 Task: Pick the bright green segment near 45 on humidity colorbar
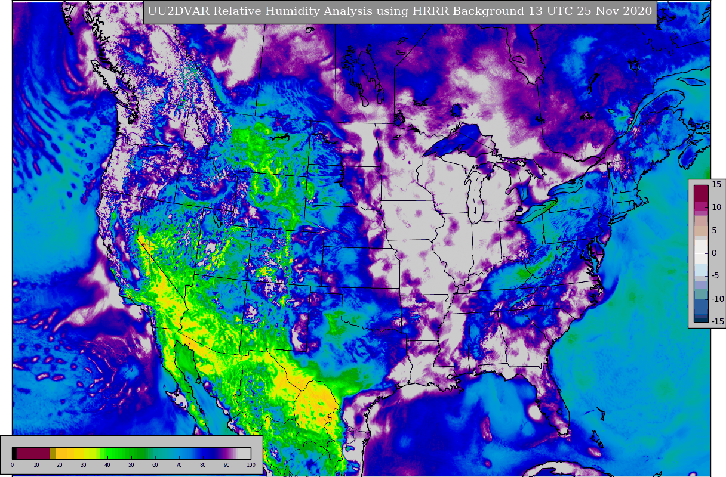click(119, 453)
